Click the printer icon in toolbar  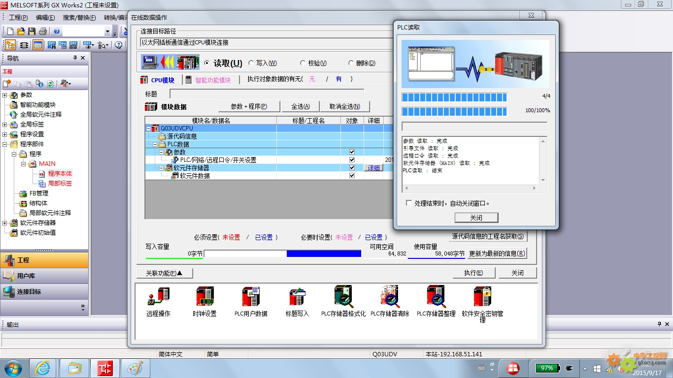click(x=43, y=31)
